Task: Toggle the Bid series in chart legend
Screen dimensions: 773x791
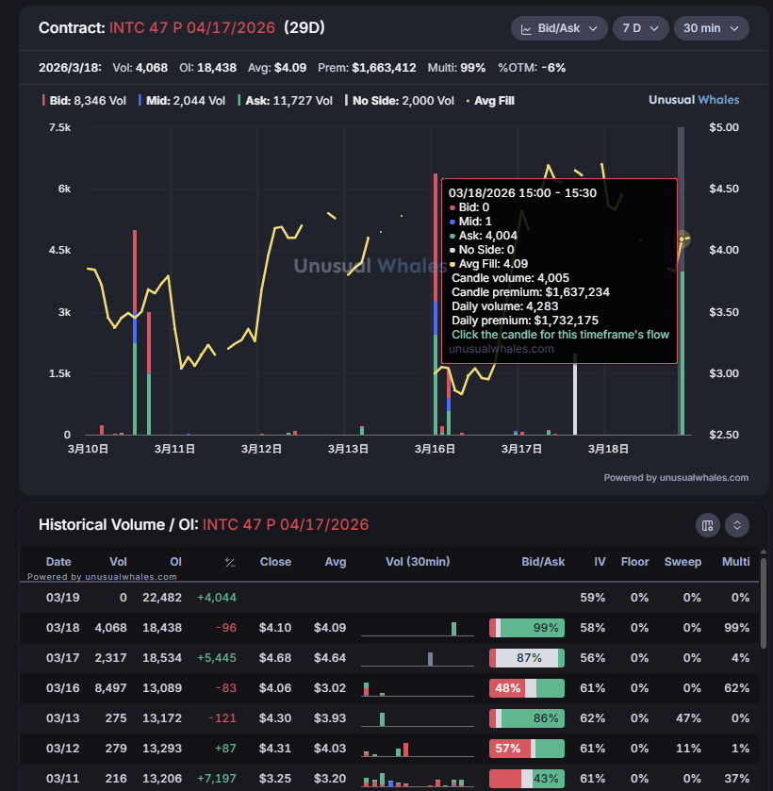Action: coord(84,101)
